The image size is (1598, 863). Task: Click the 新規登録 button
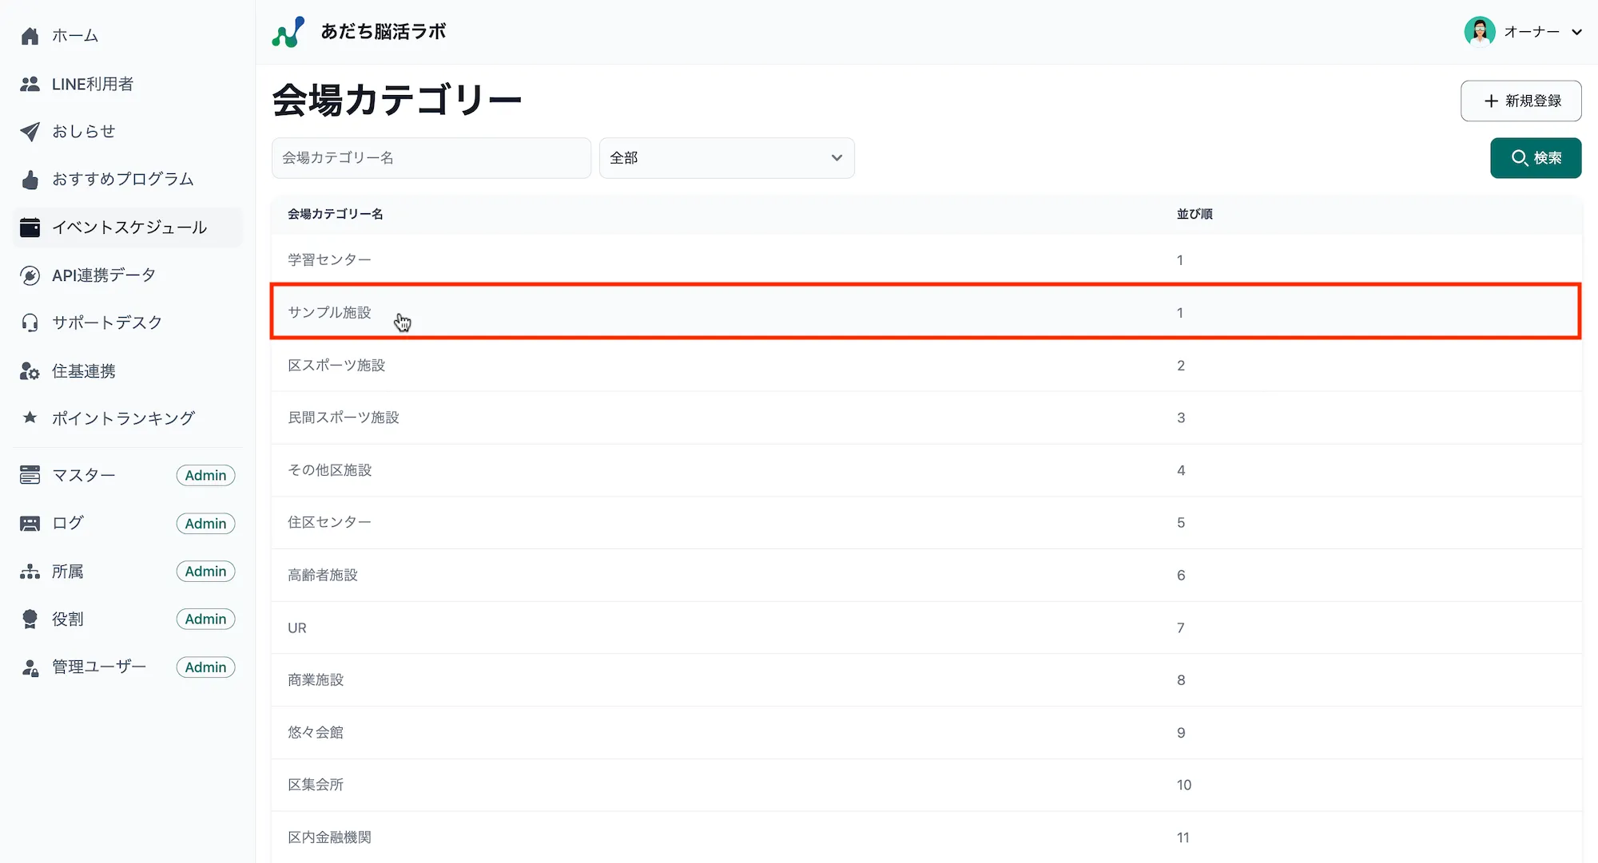(1520, 101)
